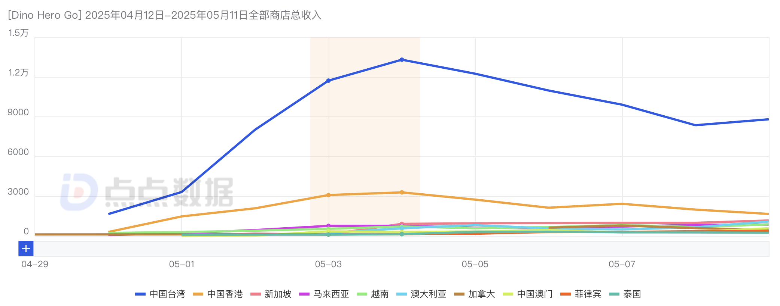Click the 泰国 legend label

tap(632, 294)
